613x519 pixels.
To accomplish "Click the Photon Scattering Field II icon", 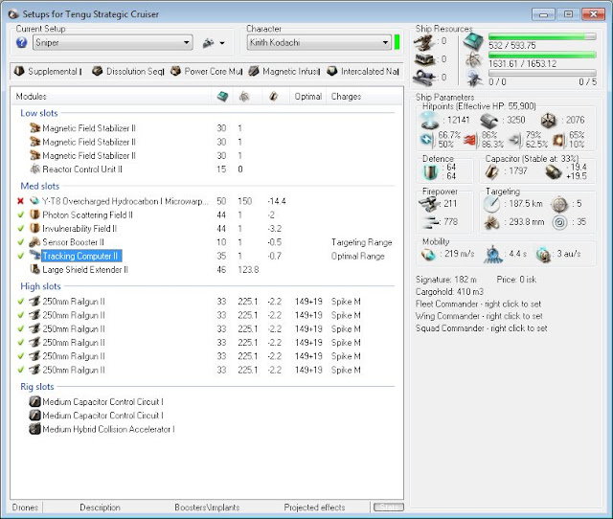I will [35, 214].
